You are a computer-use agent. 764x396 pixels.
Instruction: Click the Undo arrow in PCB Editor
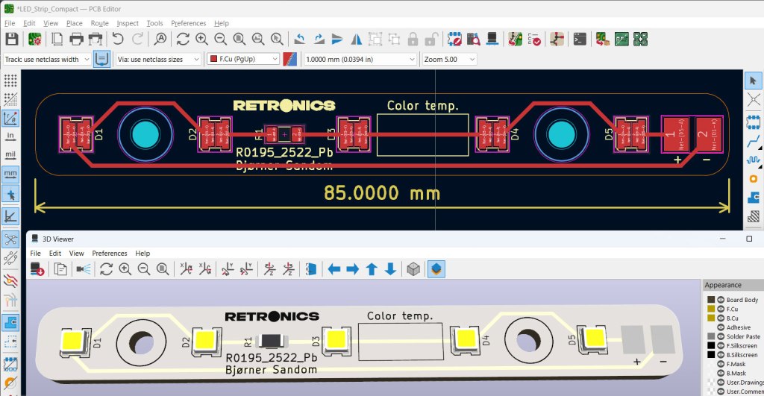pos(119,39)
